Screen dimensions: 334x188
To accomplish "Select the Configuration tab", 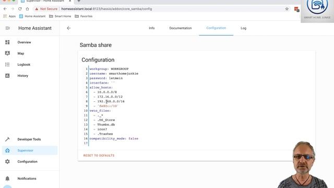I will tap(216, 28).
